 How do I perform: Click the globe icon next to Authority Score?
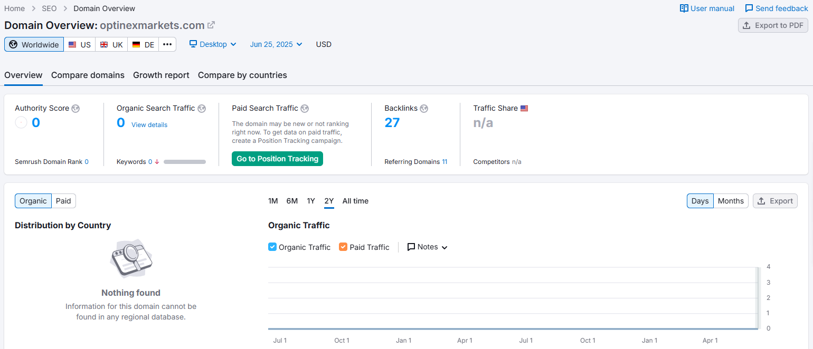point(75,109)
